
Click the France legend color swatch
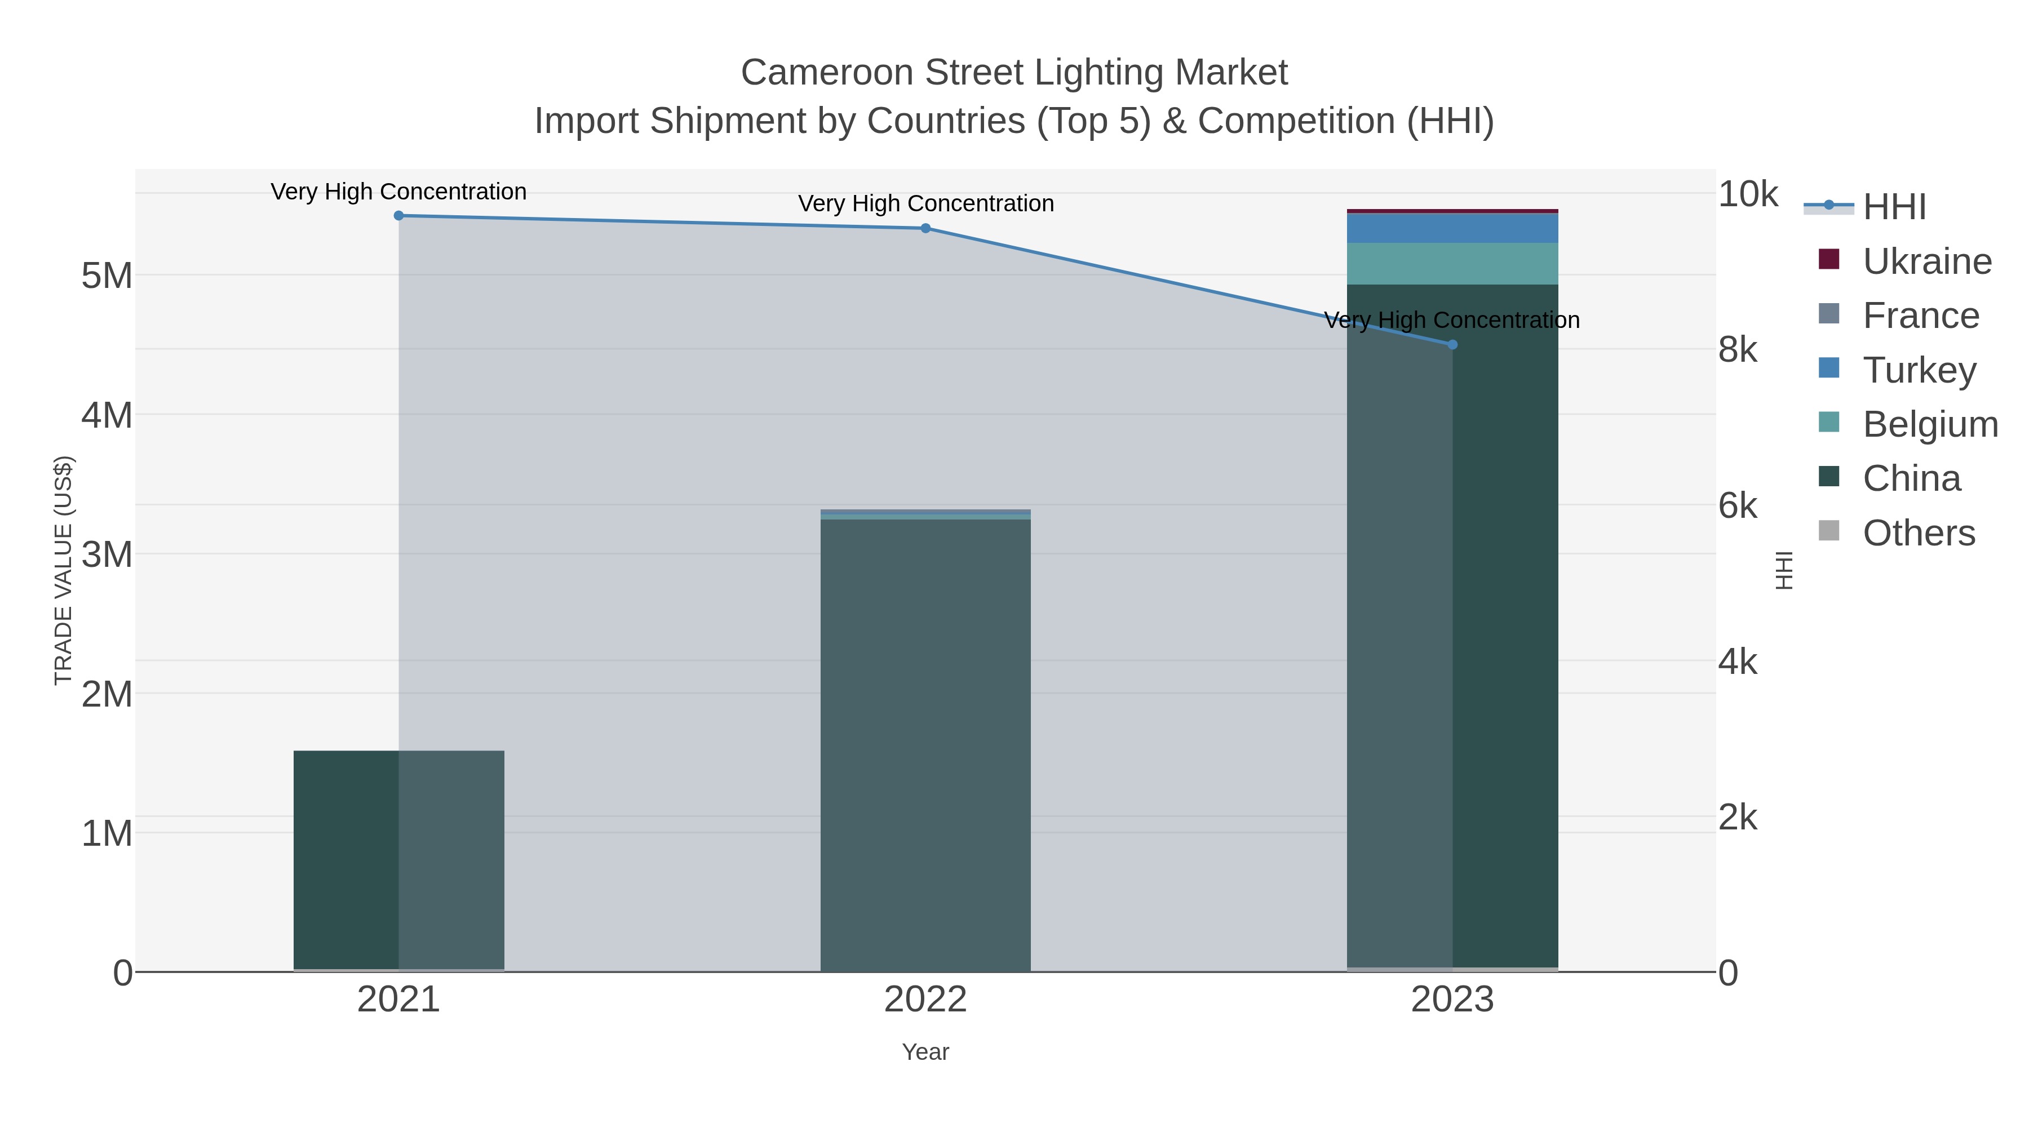pyautogui.click(x=1829, y=313)
